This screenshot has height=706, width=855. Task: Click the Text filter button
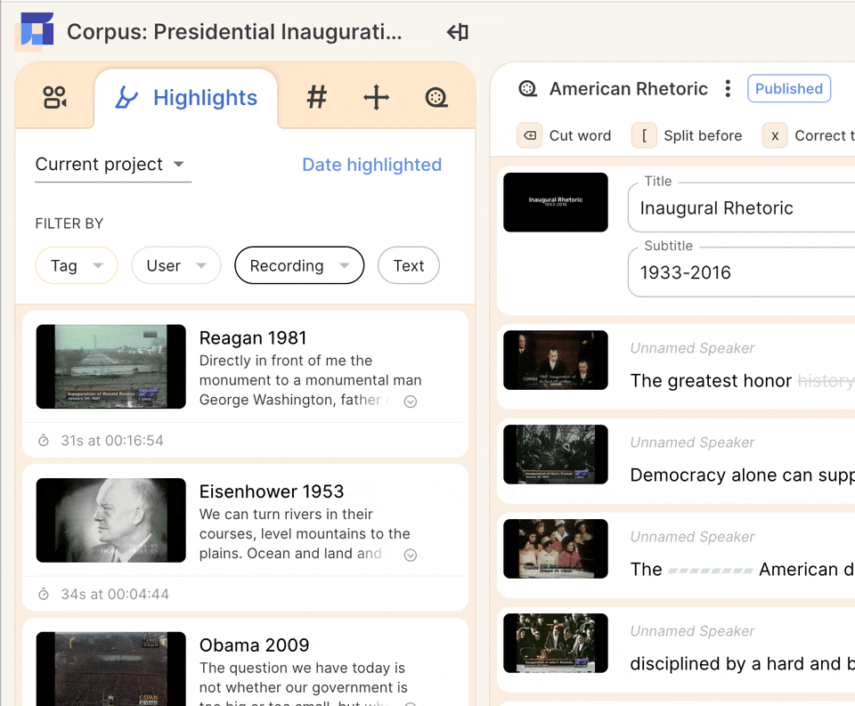tap(409, 265)
